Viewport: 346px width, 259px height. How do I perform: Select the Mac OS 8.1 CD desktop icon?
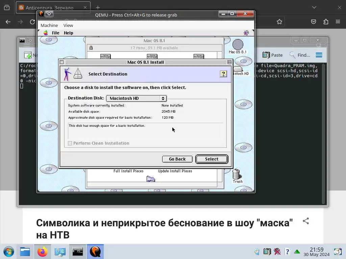pos(238,47)
